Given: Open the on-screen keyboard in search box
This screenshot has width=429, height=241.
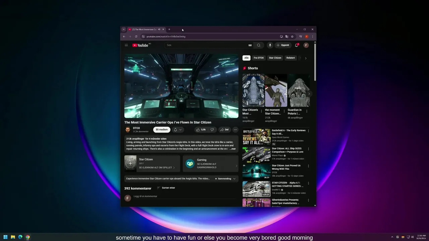Looking at the screenshot, I should pyautogui.click(x=250, y=45).
